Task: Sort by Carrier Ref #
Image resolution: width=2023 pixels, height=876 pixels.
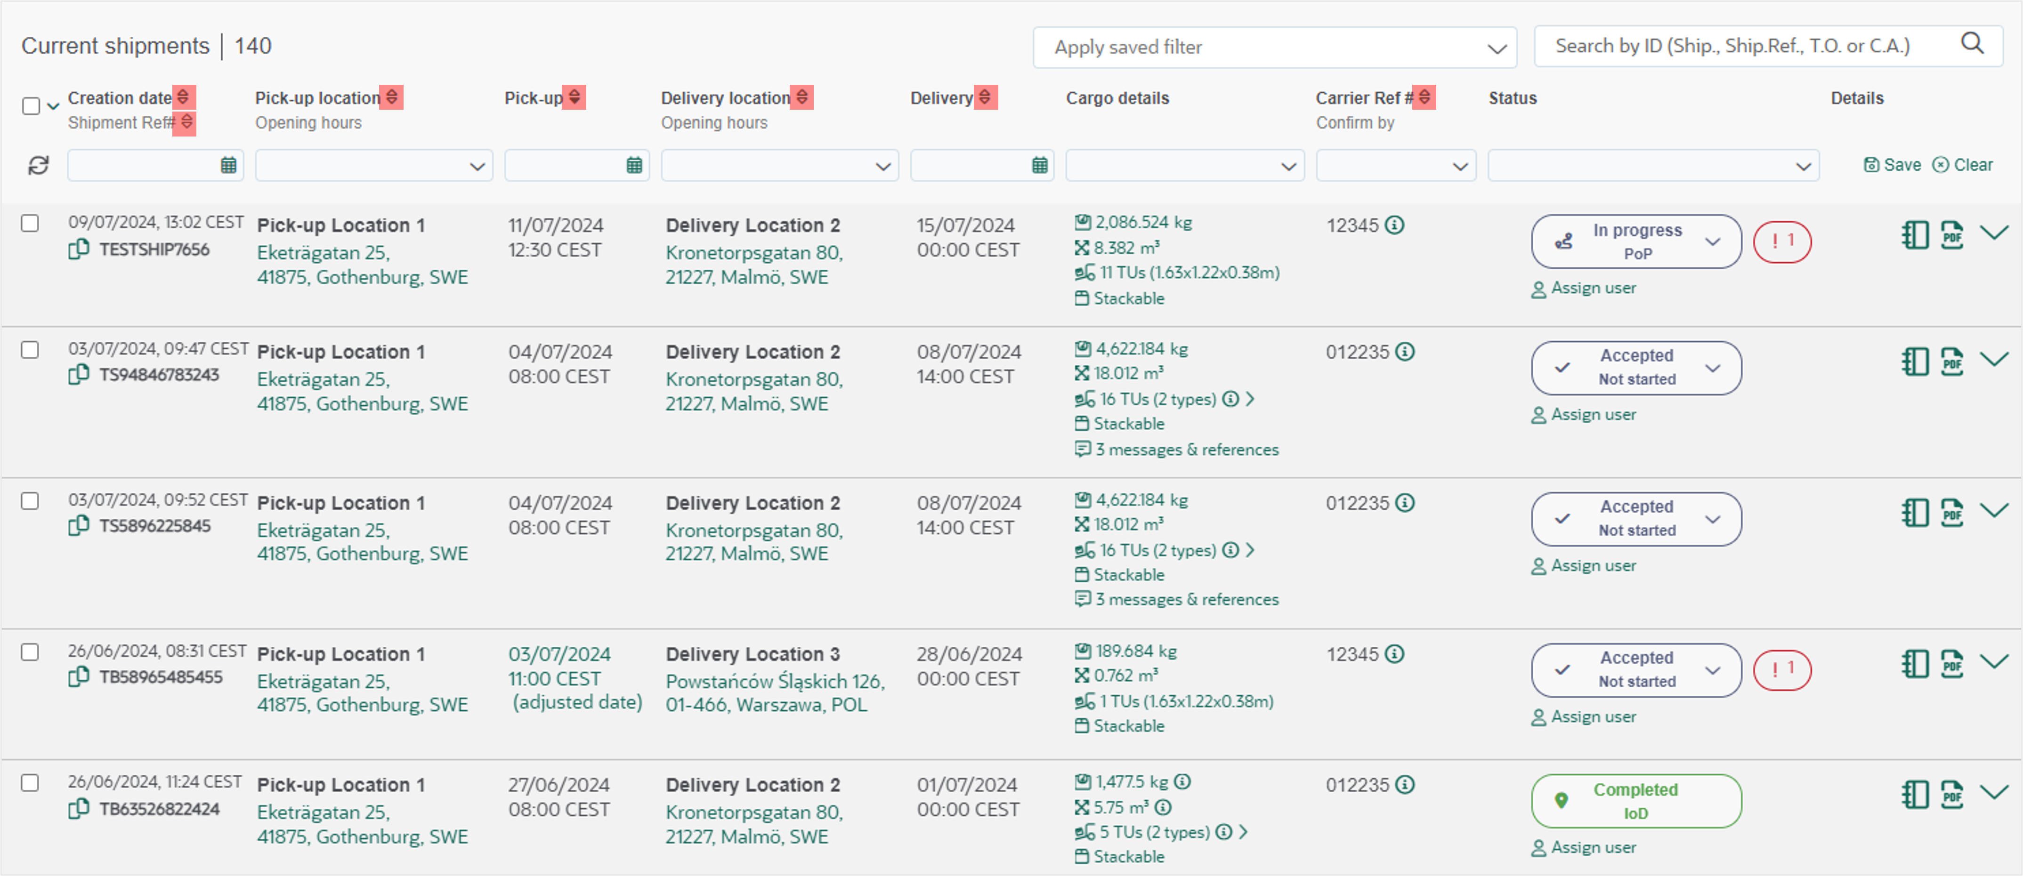Action: 1424,97
